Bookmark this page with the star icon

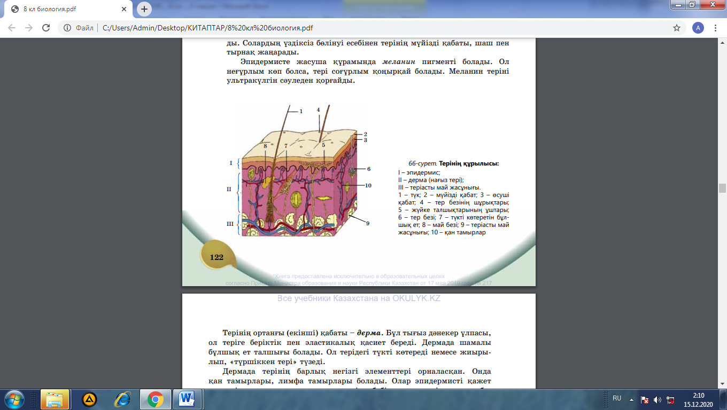coord(677,28)
